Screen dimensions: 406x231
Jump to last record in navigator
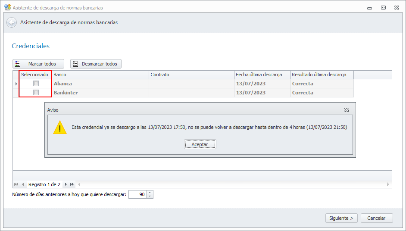[x=72, y=184]
